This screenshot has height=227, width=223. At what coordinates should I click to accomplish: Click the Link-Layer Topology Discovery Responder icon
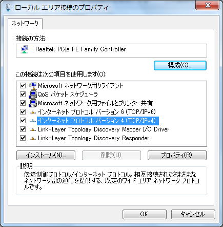[33, 138]
